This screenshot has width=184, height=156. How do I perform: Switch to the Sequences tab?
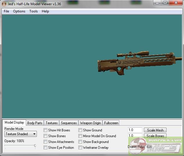pos(69,123)
